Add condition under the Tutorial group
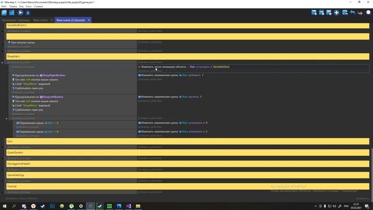Viewport: 373px width, 210px height. point(19,192)
